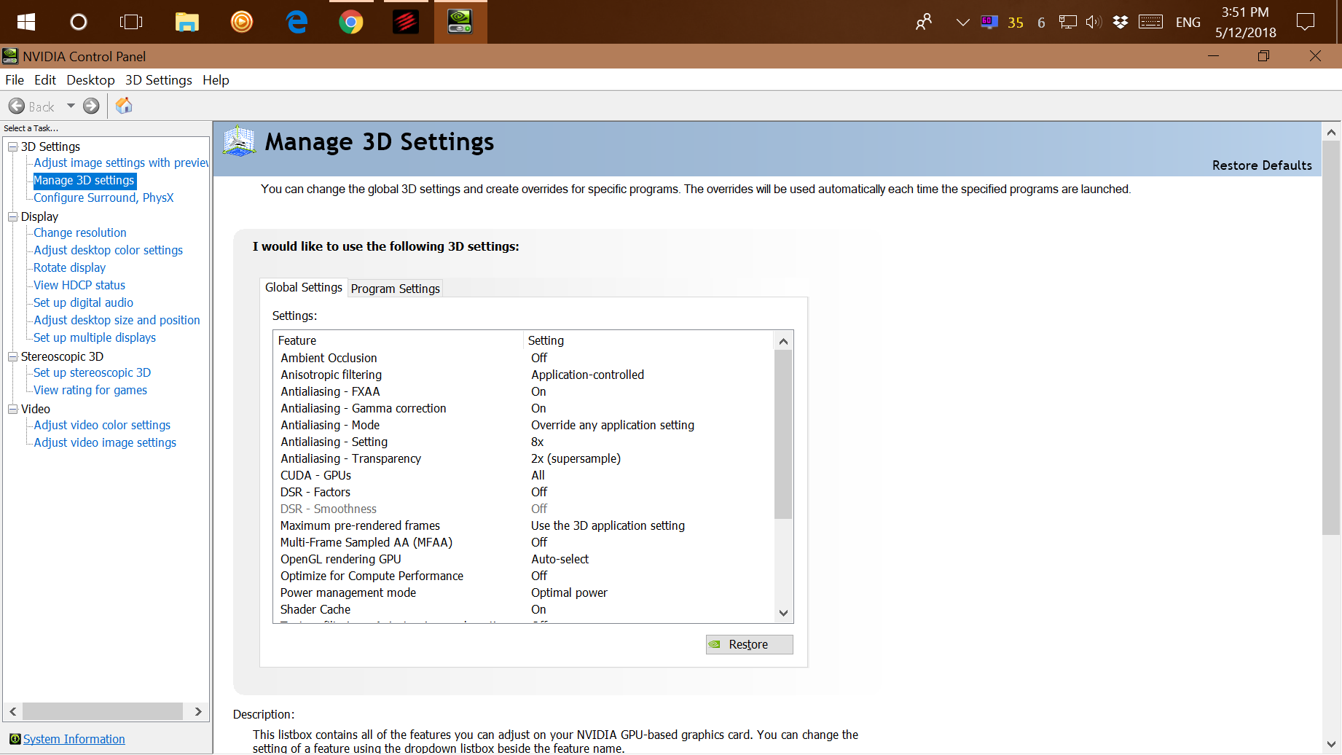Open System Information link
This screenshot has width=1342, height=755.
click(74, 740)
